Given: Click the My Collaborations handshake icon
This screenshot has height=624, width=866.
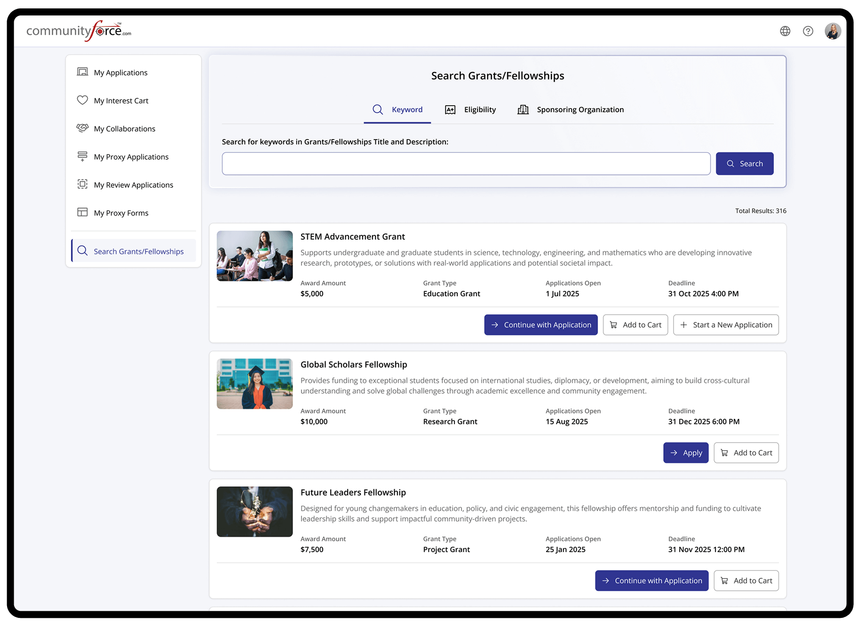Looking at the screenshot, I should 82,128.
